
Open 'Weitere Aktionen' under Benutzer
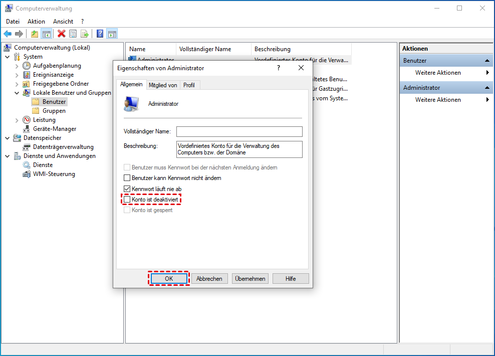(x=446, y=73)
